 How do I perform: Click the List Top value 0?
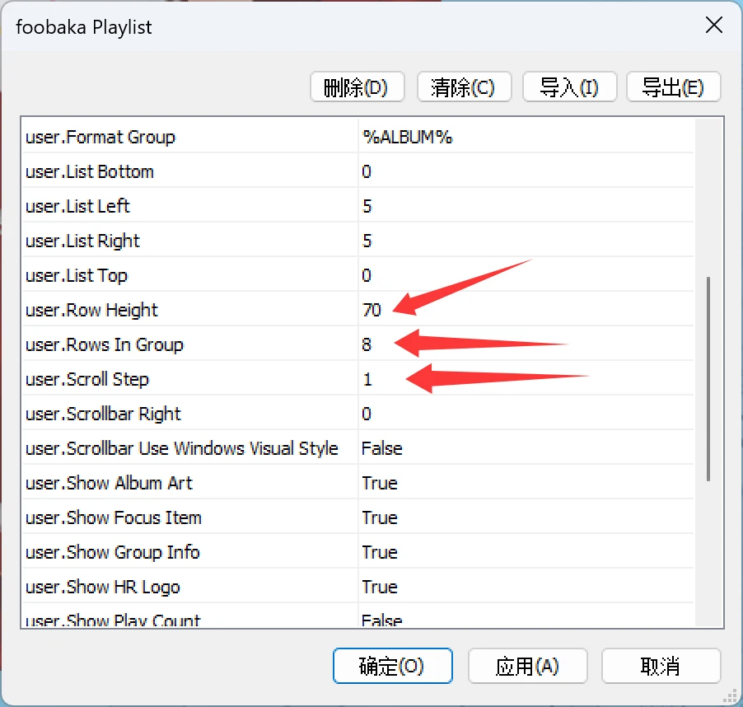coord(367,275)
